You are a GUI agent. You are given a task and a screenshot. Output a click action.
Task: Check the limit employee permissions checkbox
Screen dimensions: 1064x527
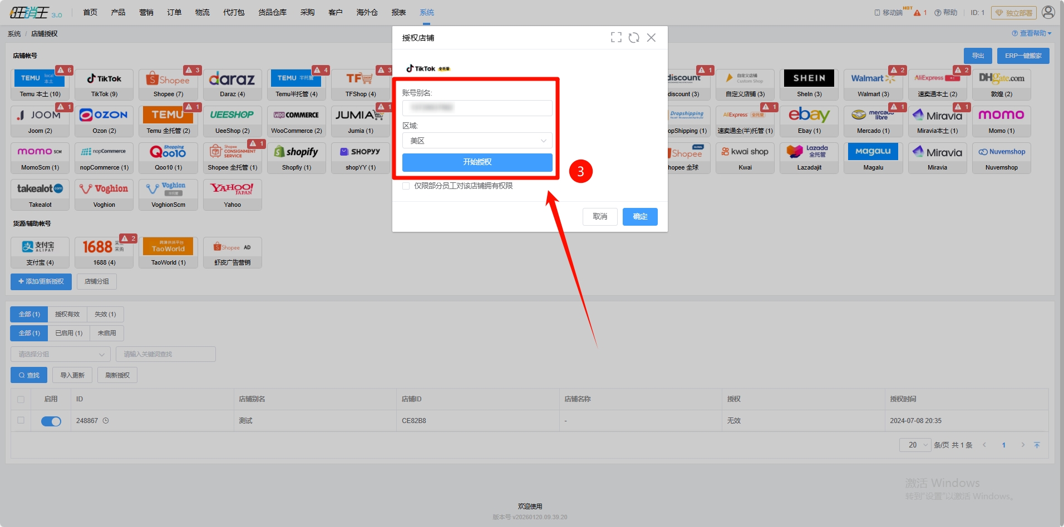pyautogui.click(x=406, y=186)
